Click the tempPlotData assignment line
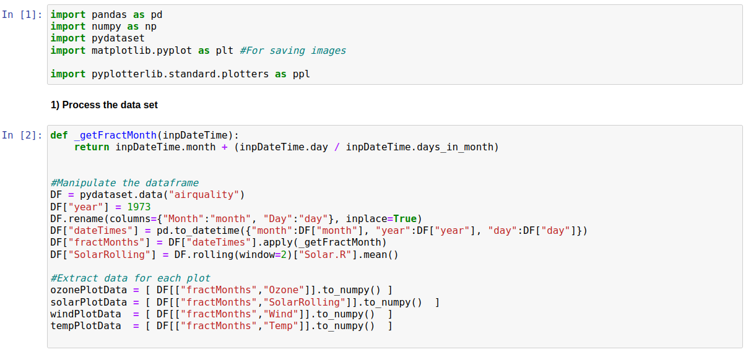Viewport: 751px width, 352px height. click(222, 326)
